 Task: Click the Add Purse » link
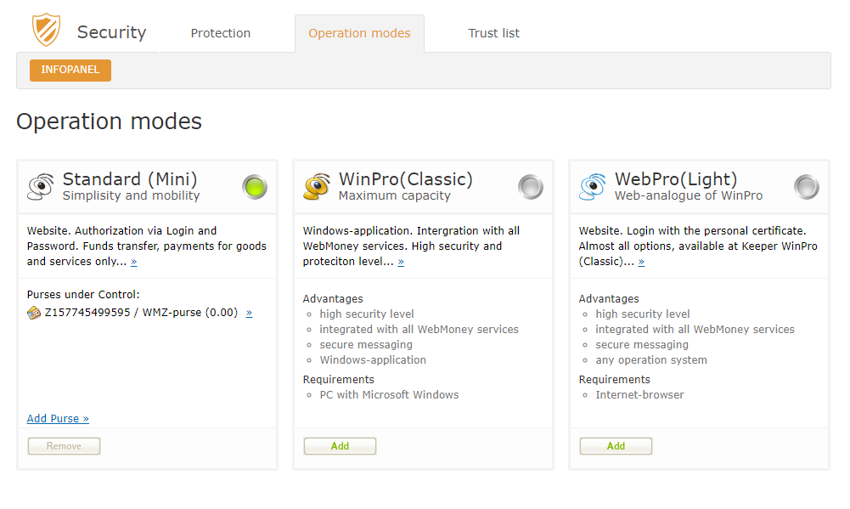click(x=58, y=418)
